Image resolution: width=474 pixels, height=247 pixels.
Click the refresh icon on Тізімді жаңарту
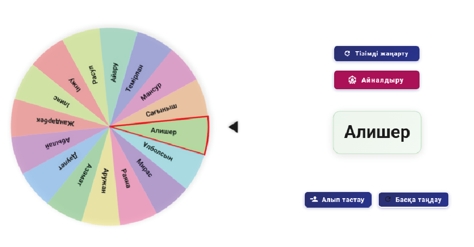click(347, 54)
